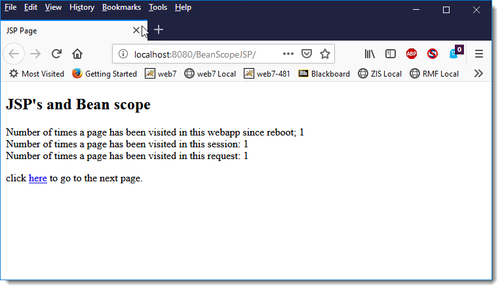Toggle the sidebar view icon
Screen dimensions: 502x290
click(391, 54)
